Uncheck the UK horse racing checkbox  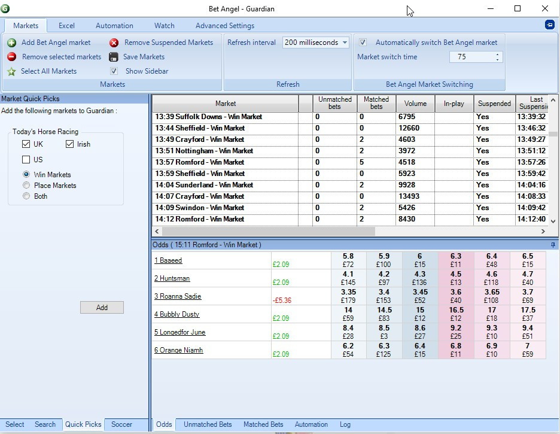click(26, 144)
